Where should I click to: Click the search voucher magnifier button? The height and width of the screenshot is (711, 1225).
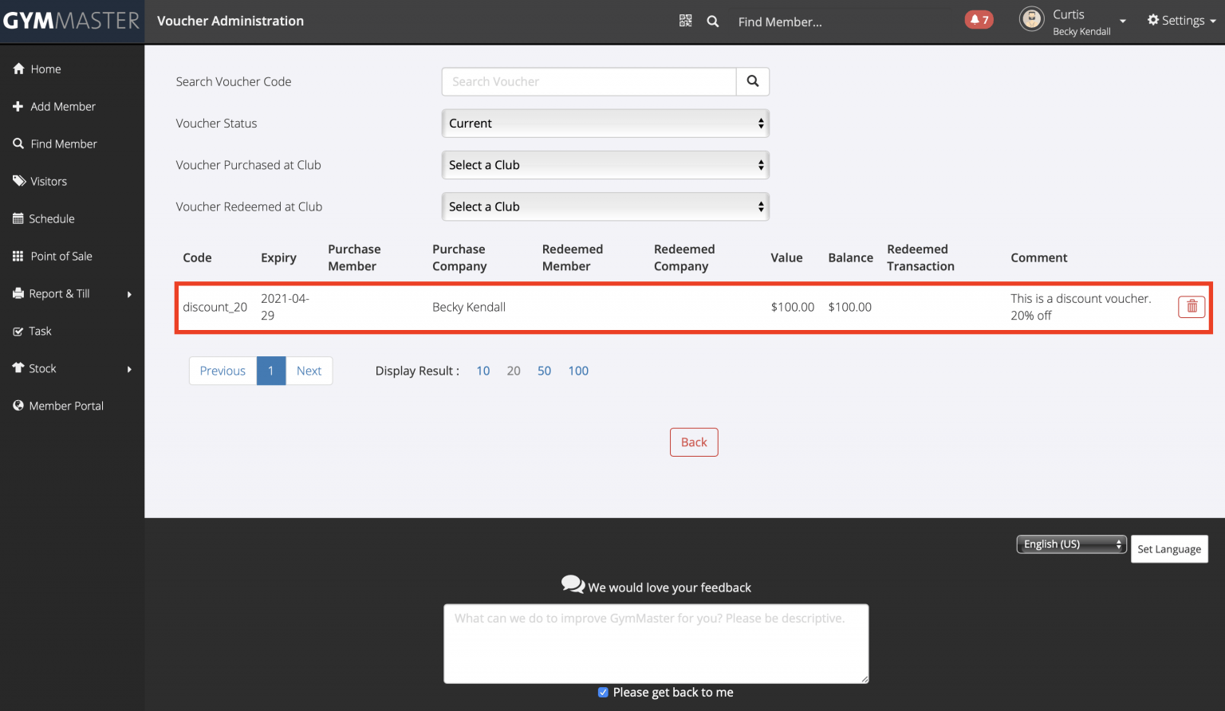pos(752,81)
